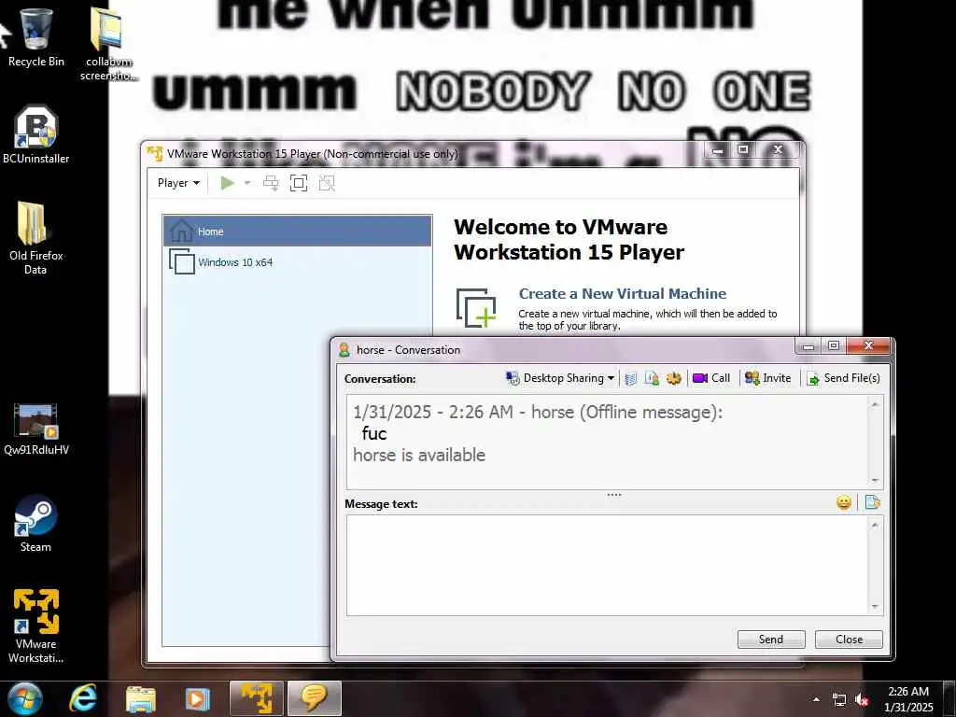Click the message text box scroll down arrow
The height and width of the screenshot is (717, 956).
tap(875, 606)
